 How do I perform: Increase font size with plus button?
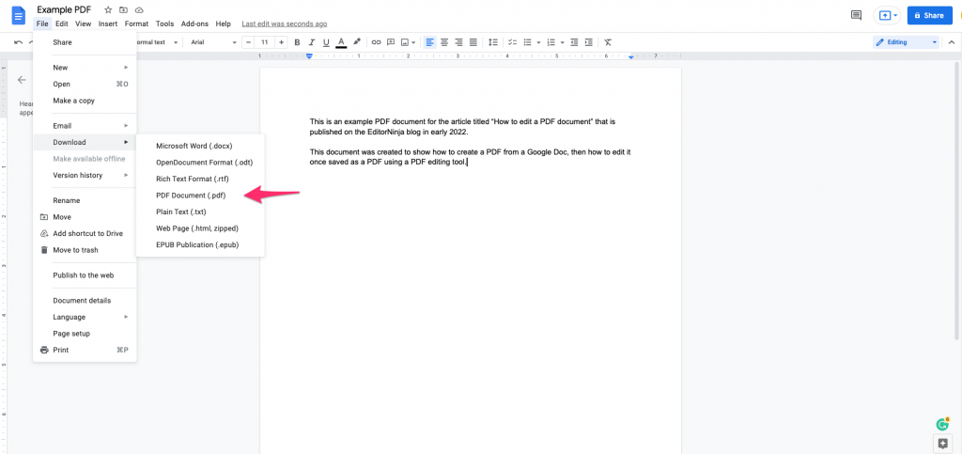point(281,42)
